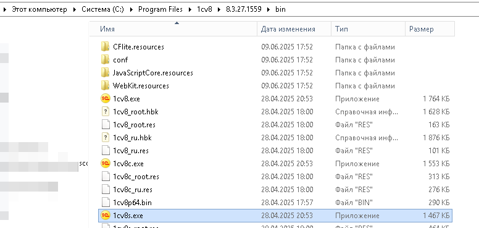Click Приложение type in 1cv8c.exe row
The image size is (479, 228).
(357, 164)
